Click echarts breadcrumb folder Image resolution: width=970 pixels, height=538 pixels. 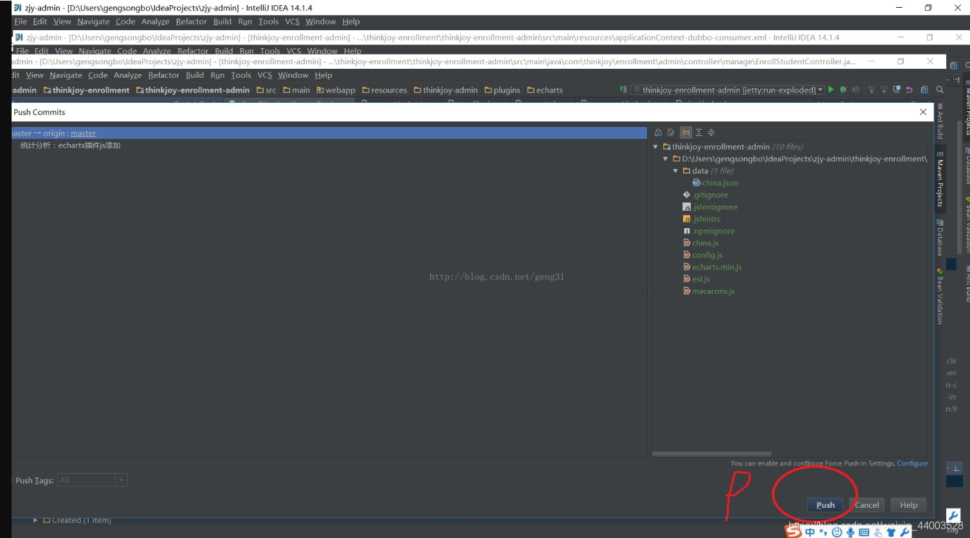point(545,90)
